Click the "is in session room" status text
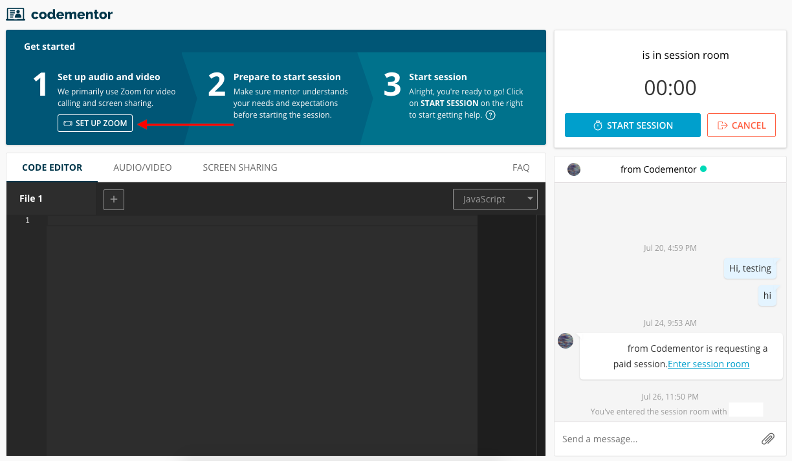This screenshot has height=461, width=792. [x=685, y=56]
